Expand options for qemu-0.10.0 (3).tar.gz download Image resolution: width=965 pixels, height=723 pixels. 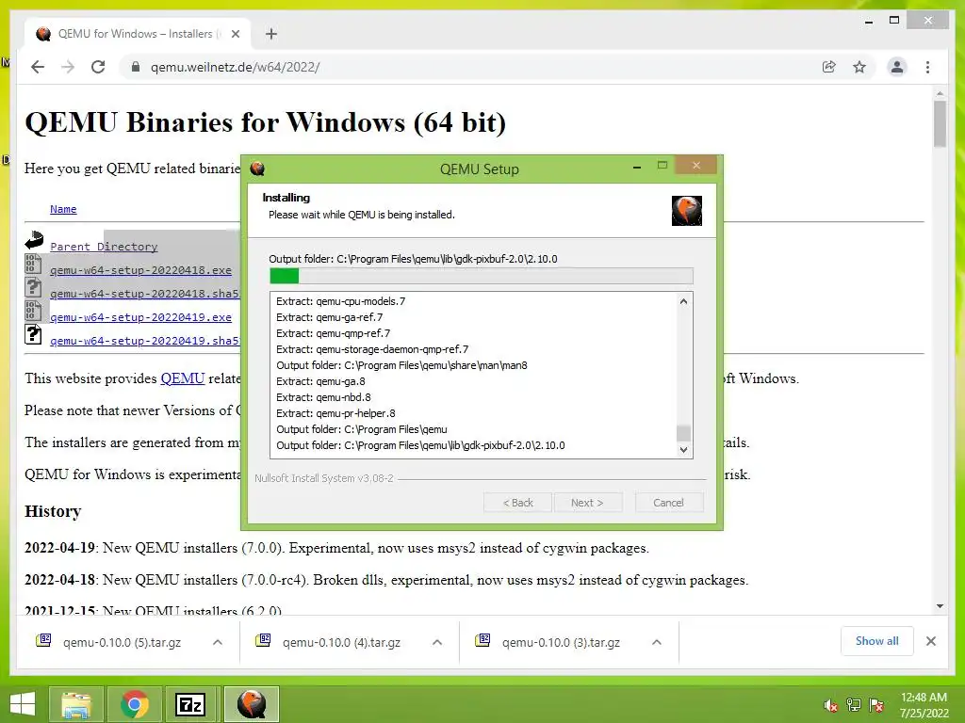pyautogui.click(x=657, y=642)
